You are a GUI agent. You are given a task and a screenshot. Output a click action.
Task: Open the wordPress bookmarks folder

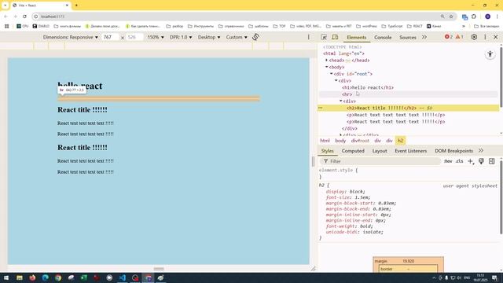pyautogui.click(x=366, y=26)
